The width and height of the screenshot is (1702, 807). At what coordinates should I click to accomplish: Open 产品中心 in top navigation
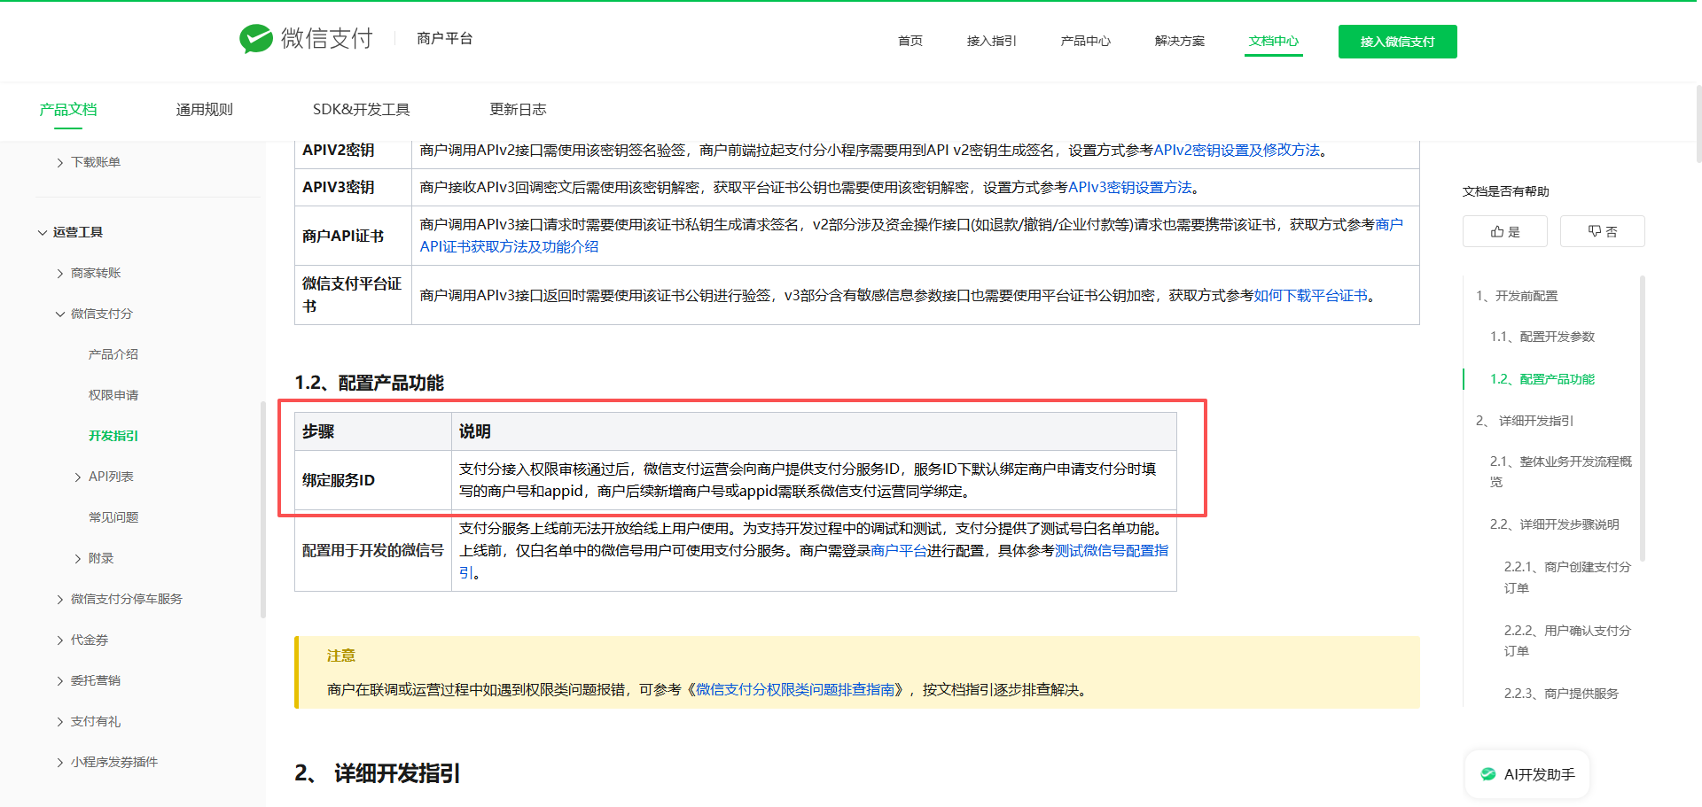click(1086, 41)
